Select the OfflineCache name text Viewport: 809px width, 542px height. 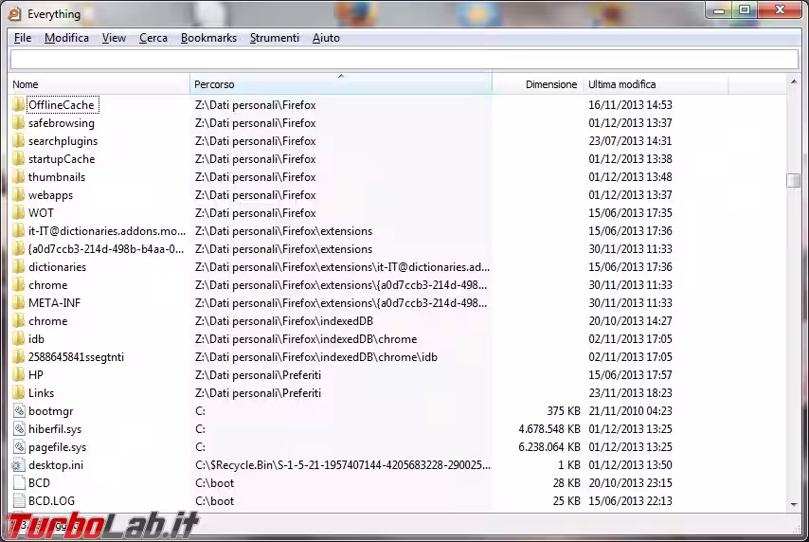[x=62, y=105]
